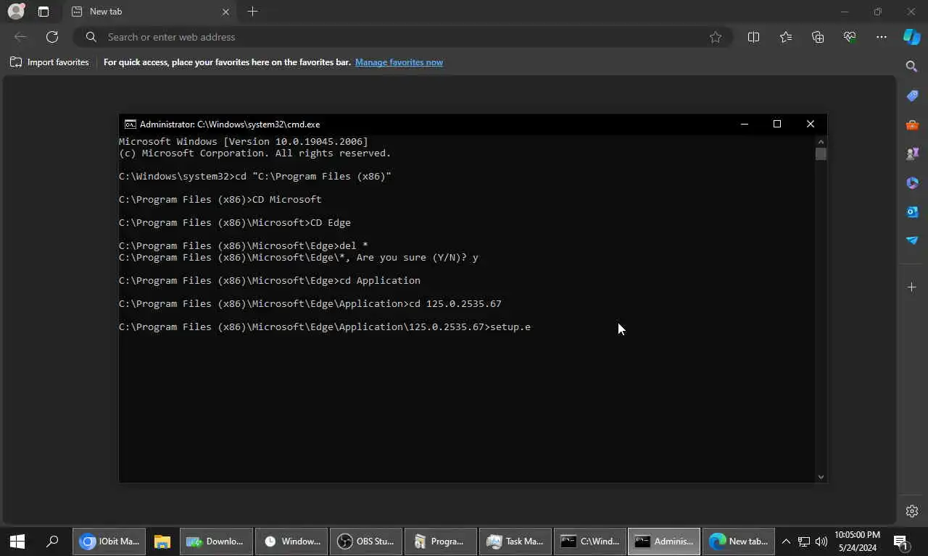Screen dimensions: 928x556
Task: Switch to Edge New tab taskbar button
Action: 739,541
